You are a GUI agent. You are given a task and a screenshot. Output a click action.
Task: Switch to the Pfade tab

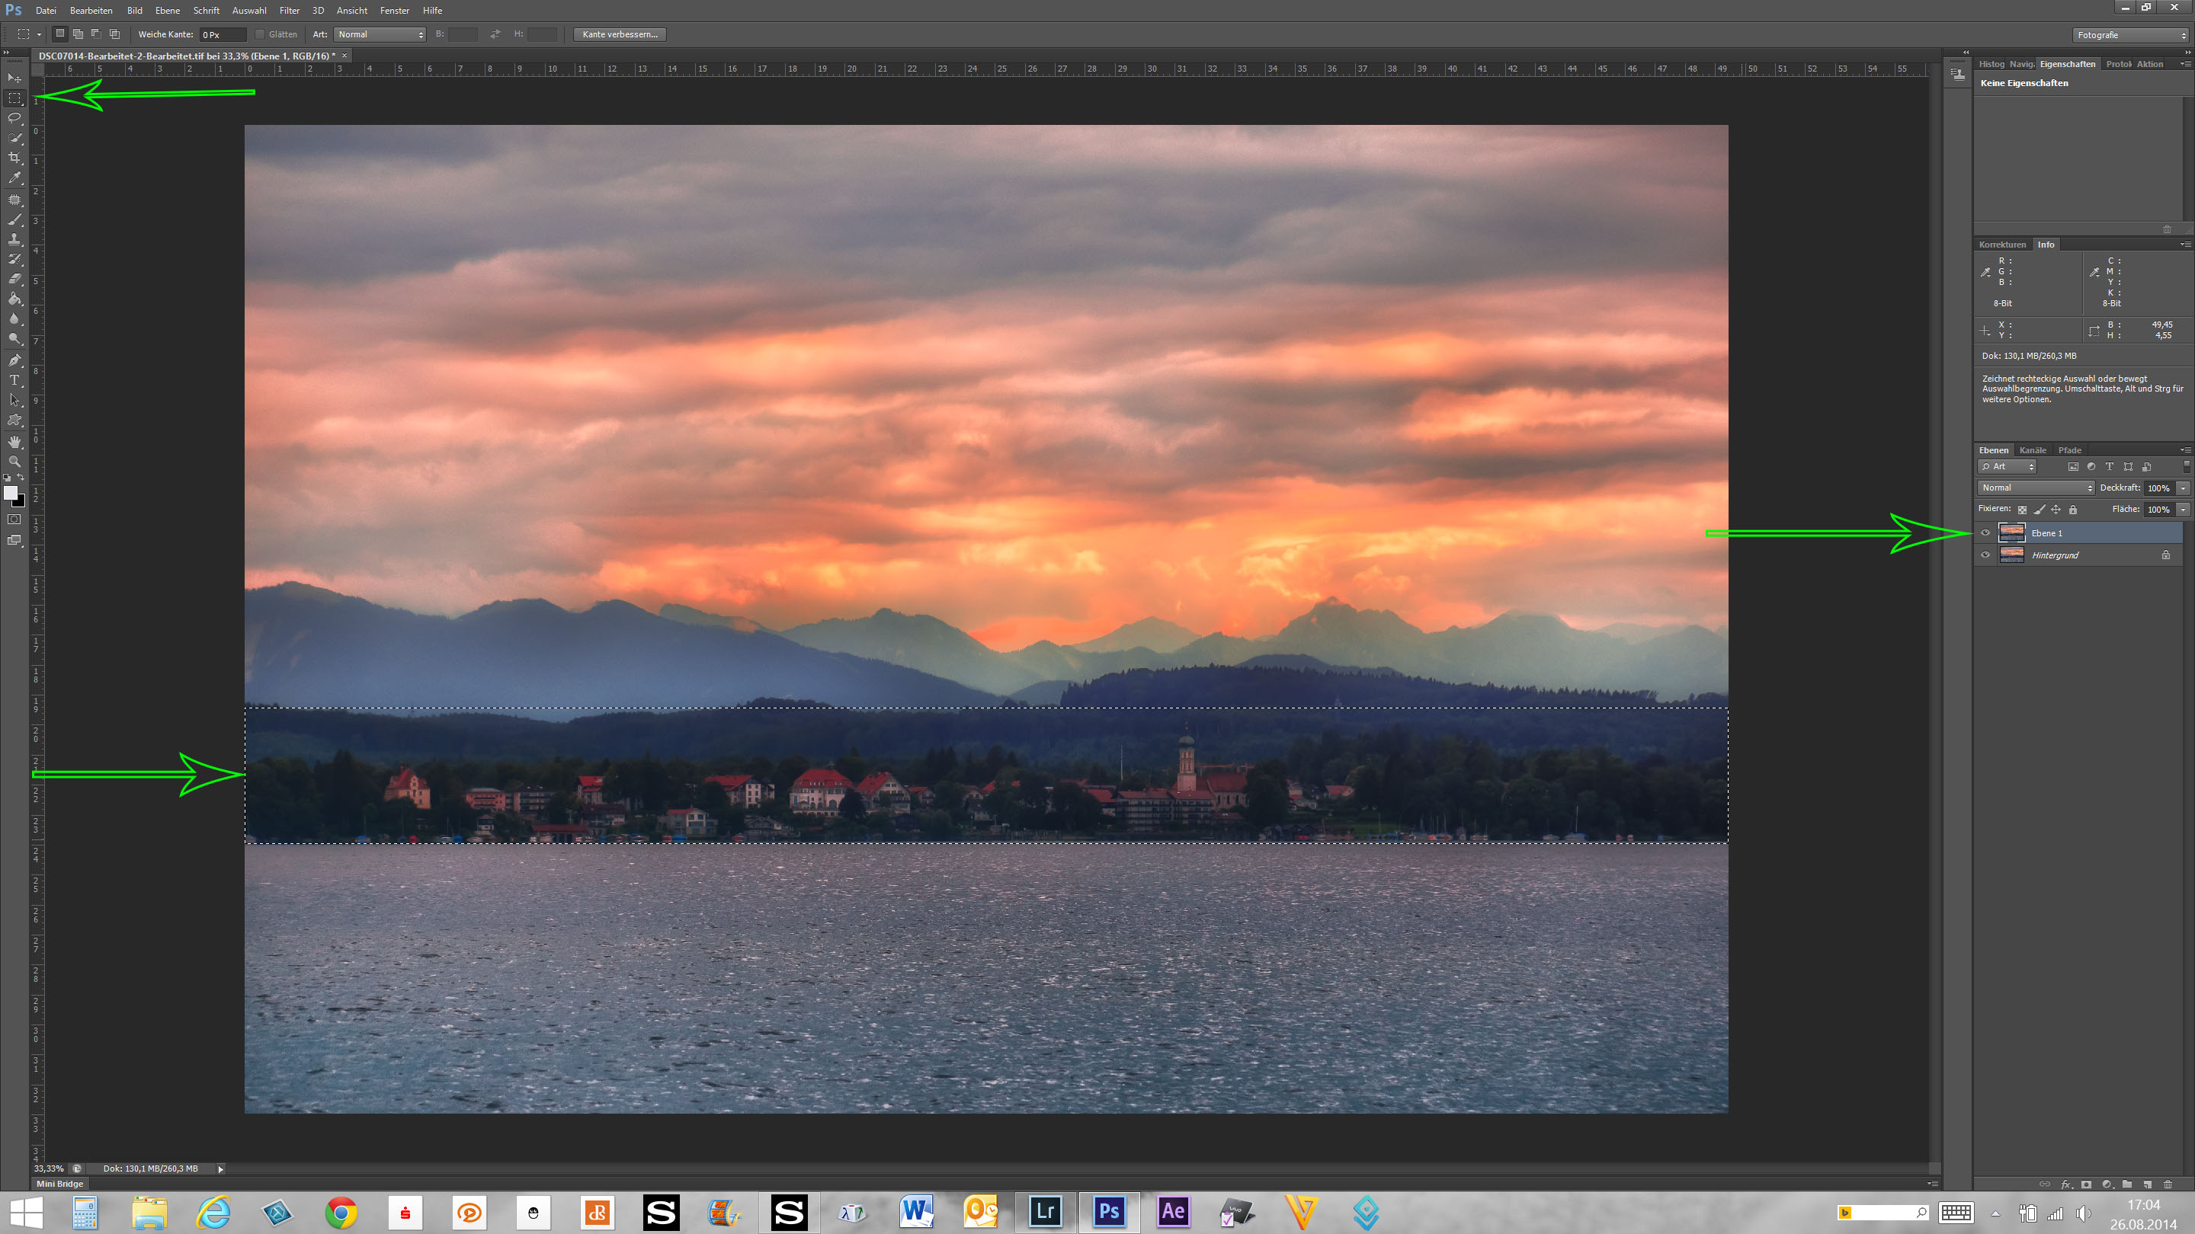point(2069,449)
